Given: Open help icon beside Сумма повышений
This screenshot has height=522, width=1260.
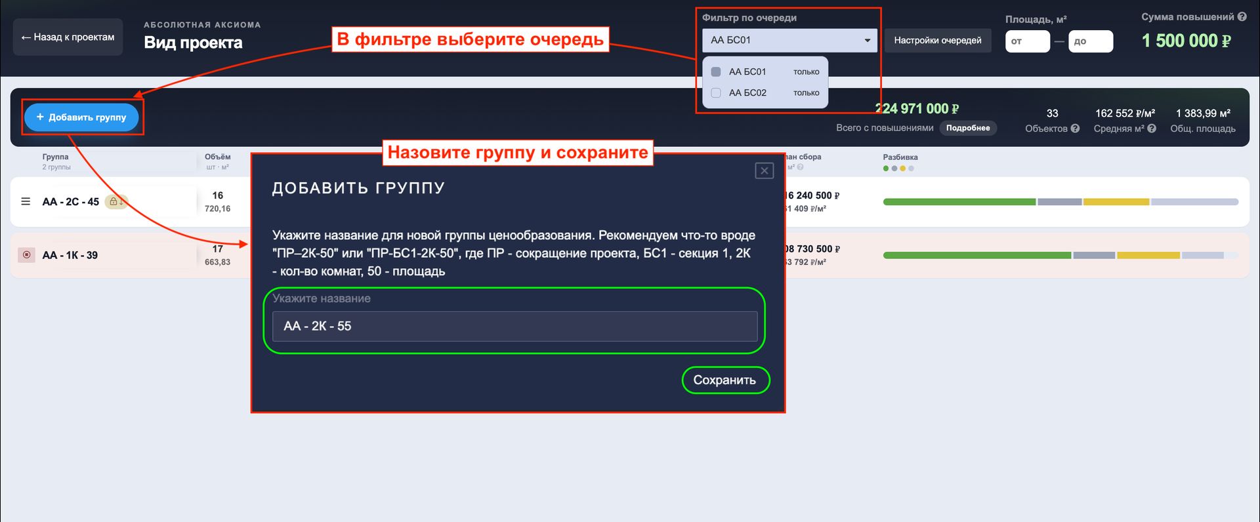Looking at the screenshot, I should pos(1242,17).
